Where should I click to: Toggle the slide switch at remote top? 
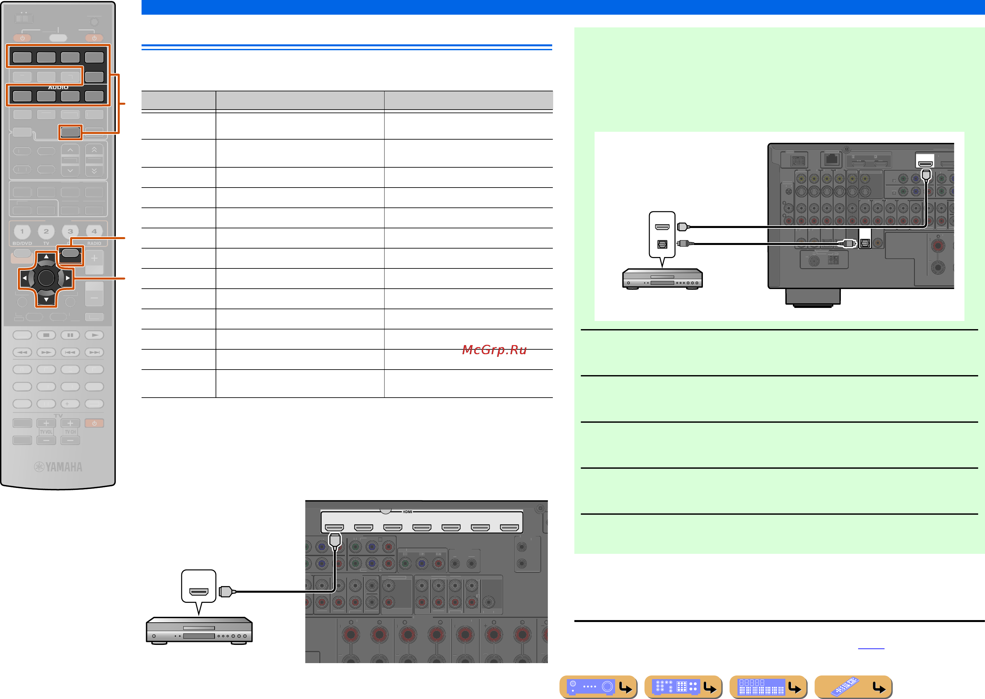tap(24, 19)
